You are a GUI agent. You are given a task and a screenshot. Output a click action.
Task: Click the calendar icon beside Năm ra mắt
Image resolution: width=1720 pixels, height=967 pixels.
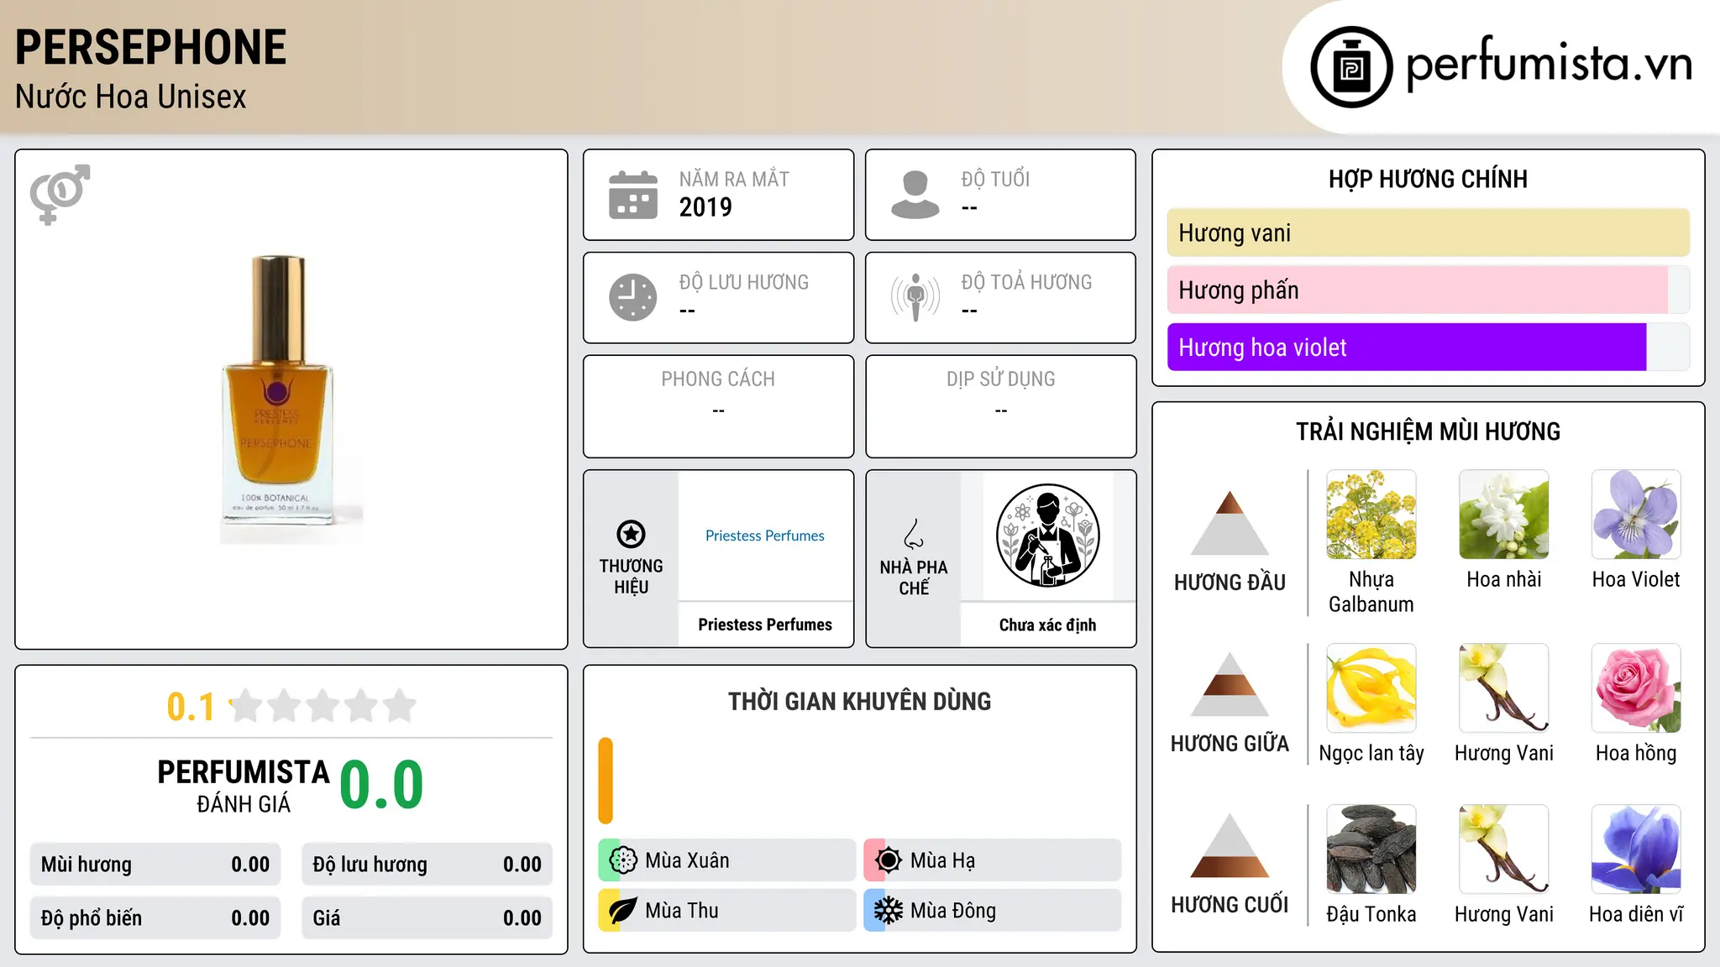[633, 195]
